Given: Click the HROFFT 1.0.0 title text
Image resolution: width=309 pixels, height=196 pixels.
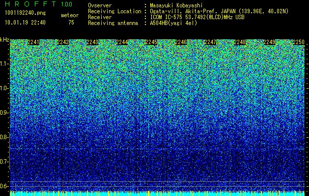Looking at the screenshot, I should 38,4.
